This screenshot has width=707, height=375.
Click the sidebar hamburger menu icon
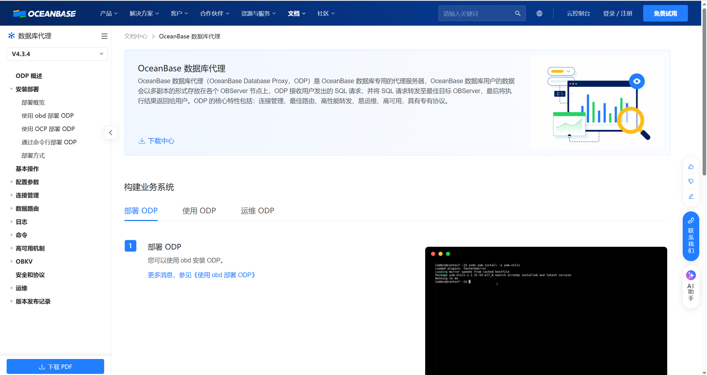[104, 36]
